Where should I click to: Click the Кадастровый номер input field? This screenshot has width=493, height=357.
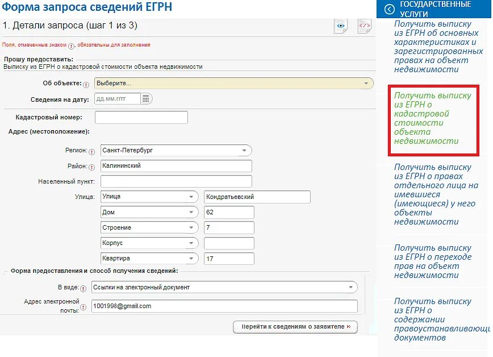tap(141, 117)
